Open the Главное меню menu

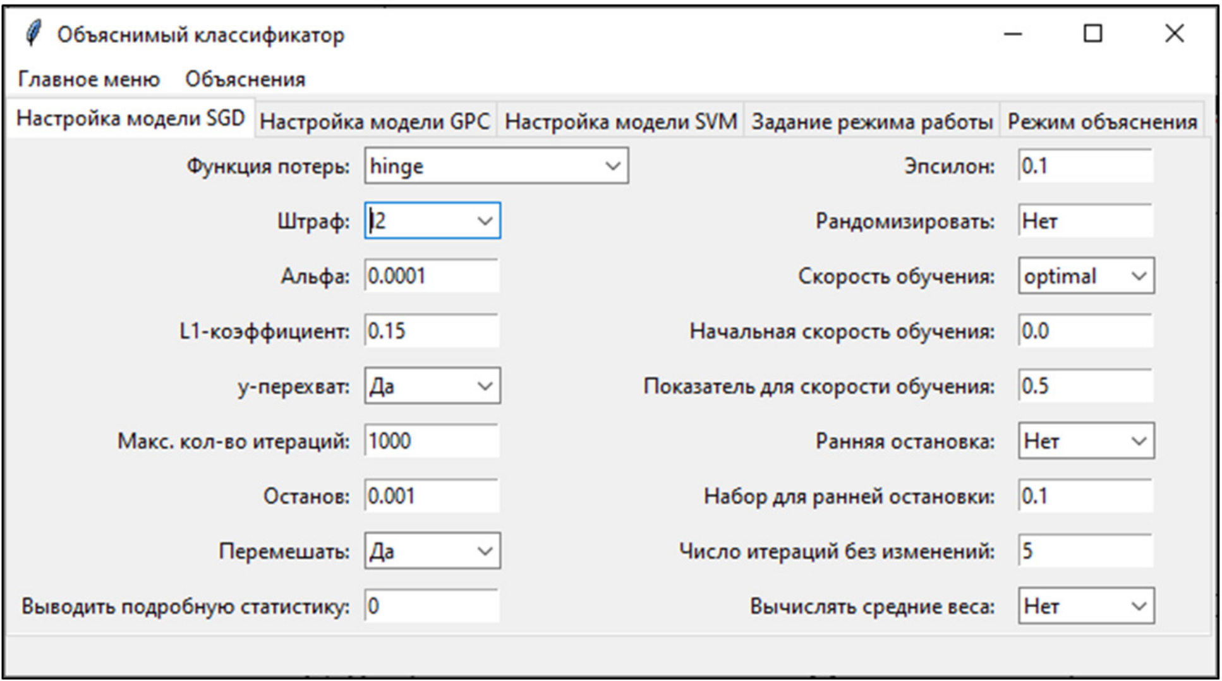(x=88, y=80)
